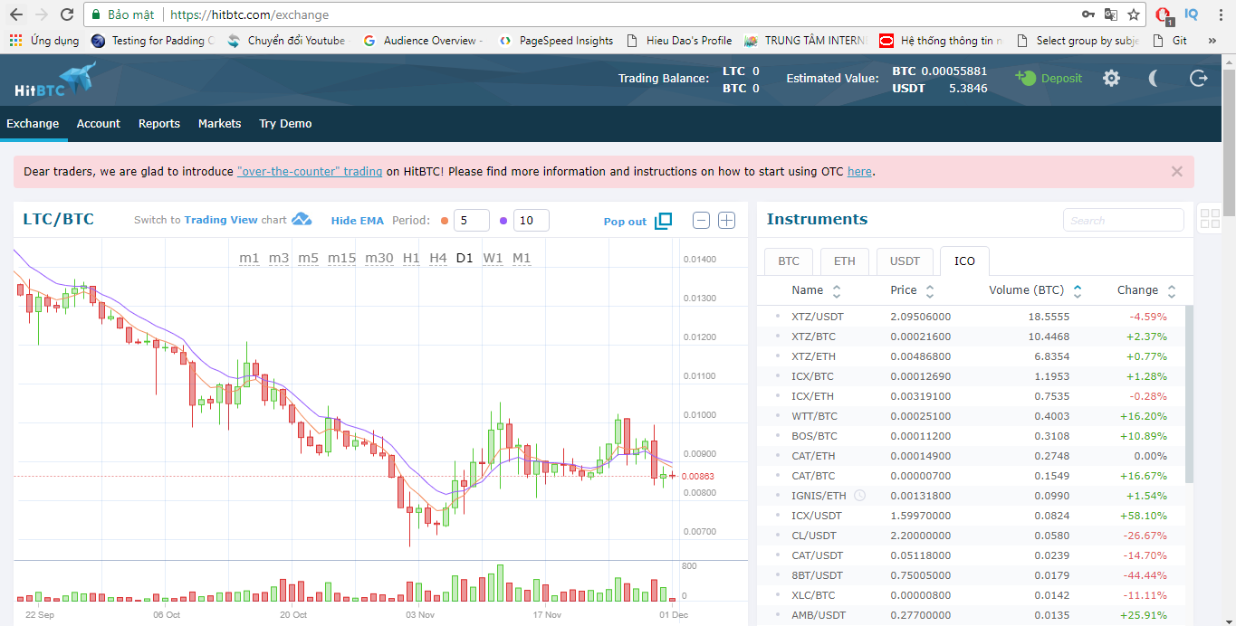Click the HitBTC logo
Image resolution: width=1236 pixels, height=626 pixels.
click(x=54, y=81)
